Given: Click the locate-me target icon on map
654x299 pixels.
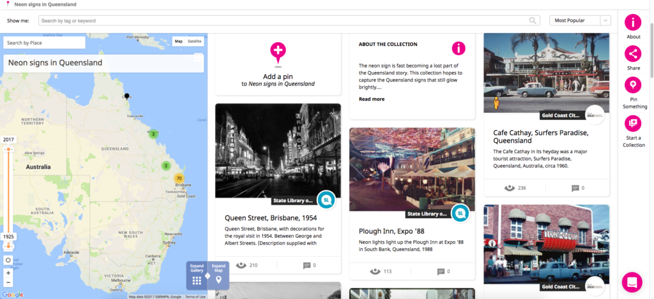Looking at the screenshot, I should point(8,260).
